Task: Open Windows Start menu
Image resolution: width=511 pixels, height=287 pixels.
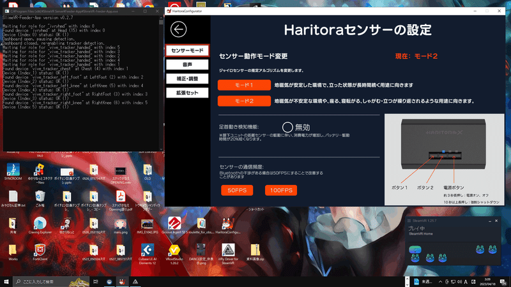Action: (x=6, y=281)
